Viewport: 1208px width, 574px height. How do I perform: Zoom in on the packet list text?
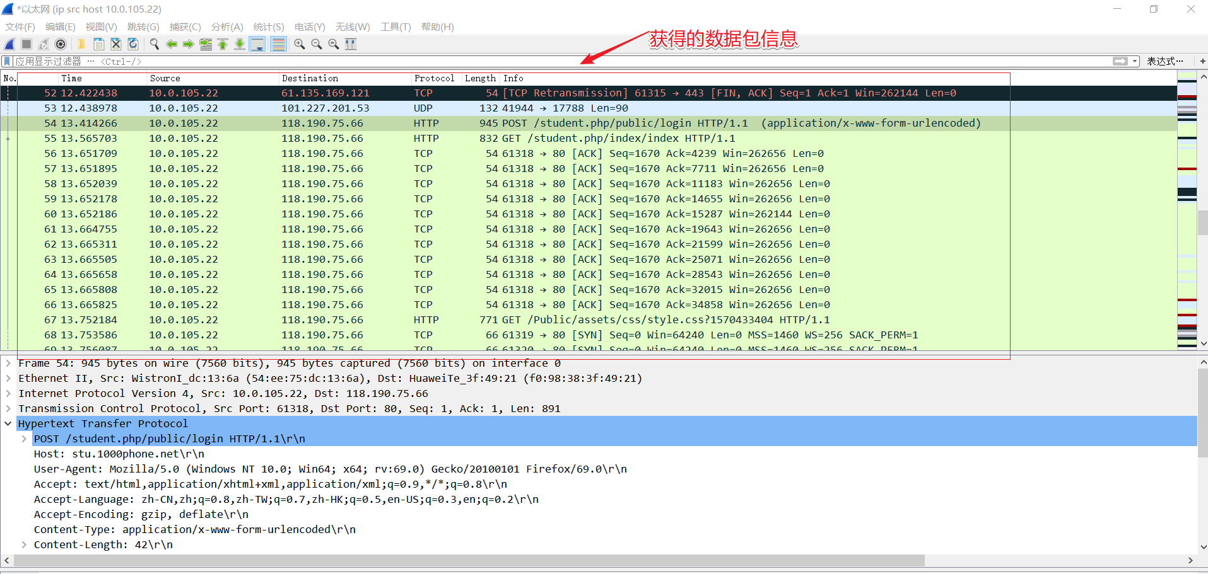(300, 44)
